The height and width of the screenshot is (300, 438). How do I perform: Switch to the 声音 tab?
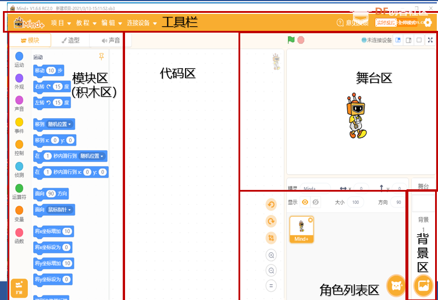tap(111, 40)
